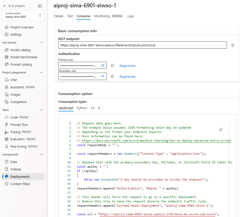Image resolution: width=251 pixels, height=217 pixels.
Task: Switch to the Logs tab
Action: [130, 16]
